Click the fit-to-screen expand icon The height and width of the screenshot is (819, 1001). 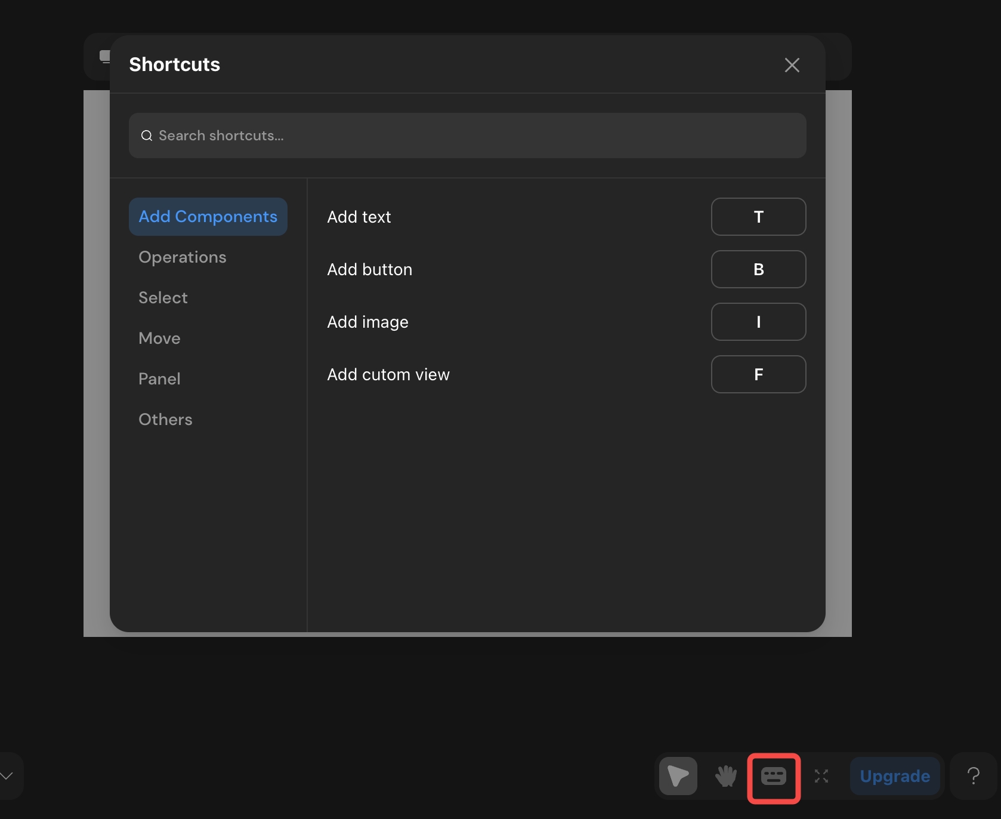point(821,776)
